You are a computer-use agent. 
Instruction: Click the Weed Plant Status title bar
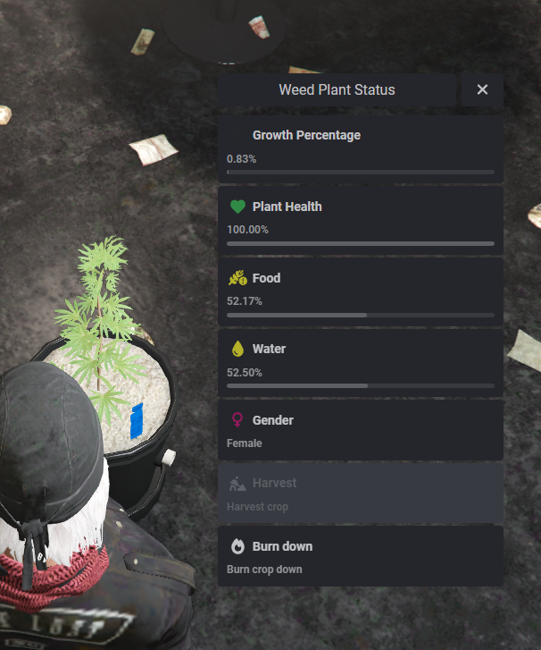click(x=337, y=89)
